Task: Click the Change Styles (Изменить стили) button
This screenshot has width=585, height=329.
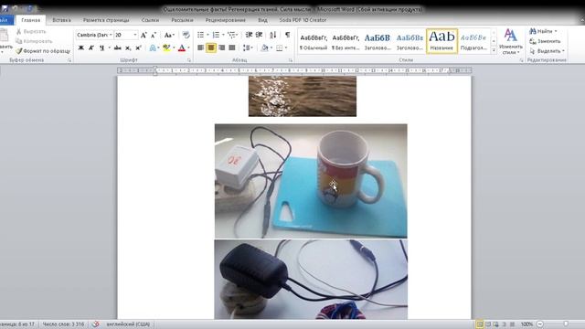Action: point(510,41)
